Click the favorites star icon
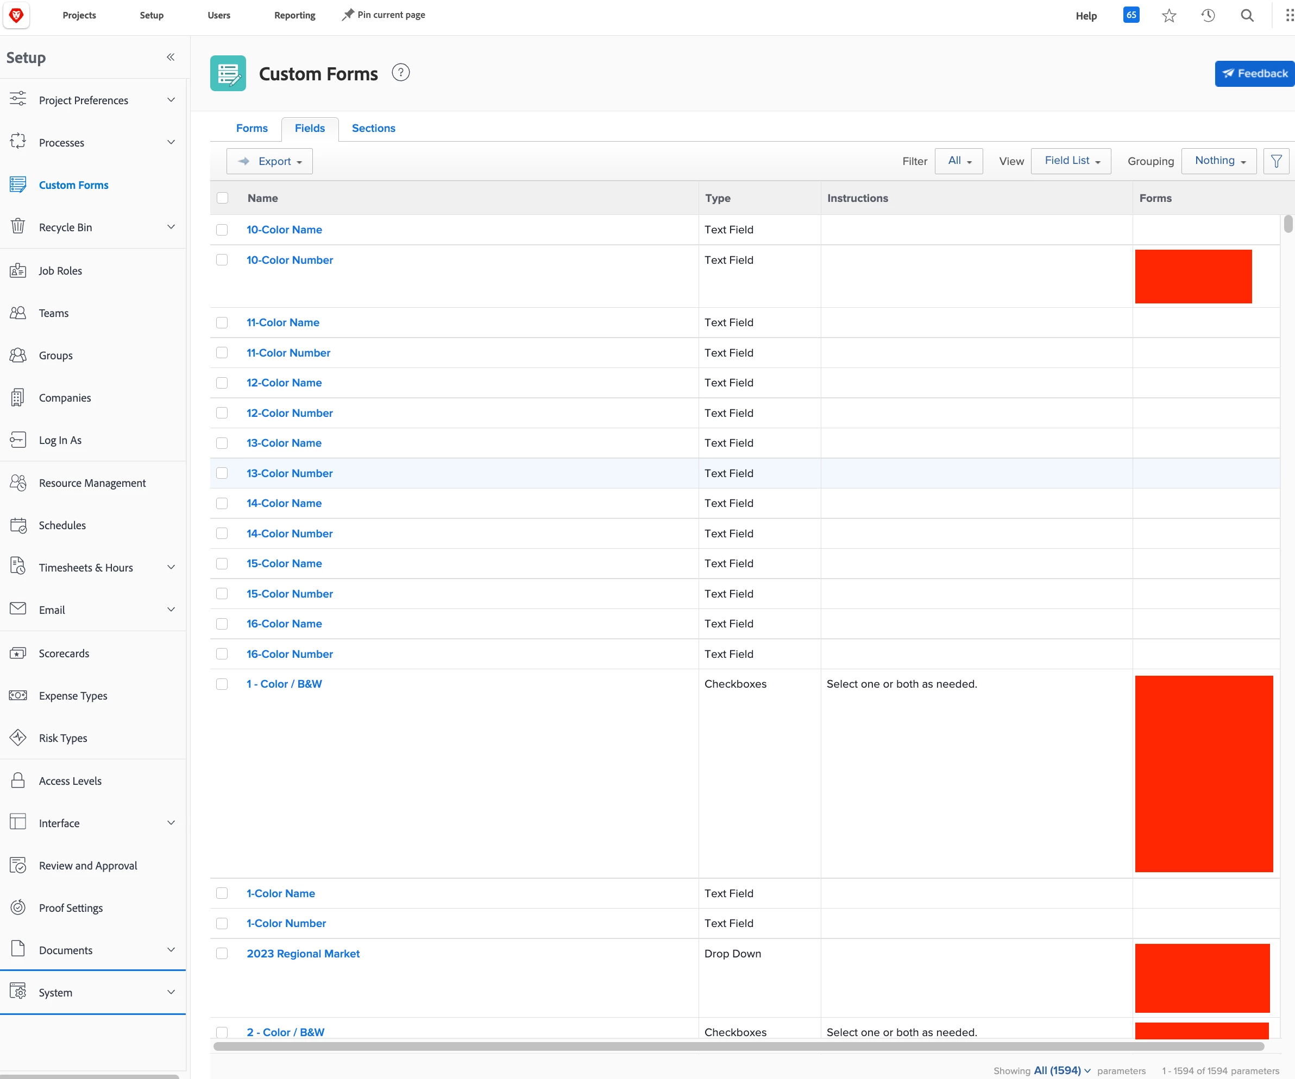Image resolution: width=1295 pixels, height=1079 pixels. tap(1168, 16)
